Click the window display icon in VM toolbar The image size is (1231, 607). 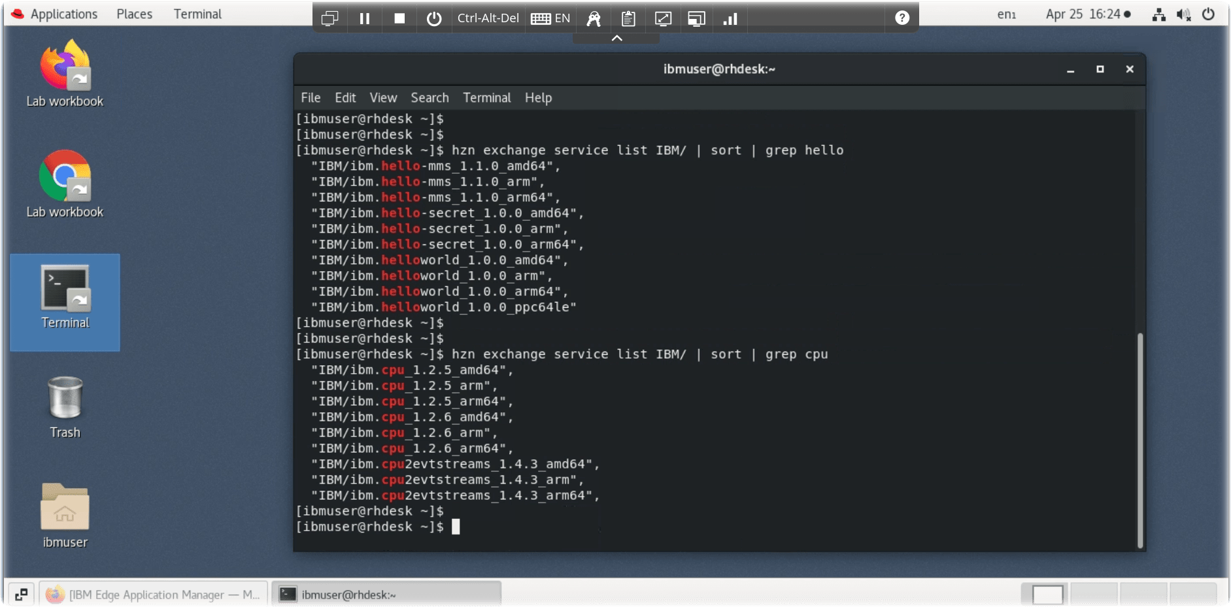point(330,18)
